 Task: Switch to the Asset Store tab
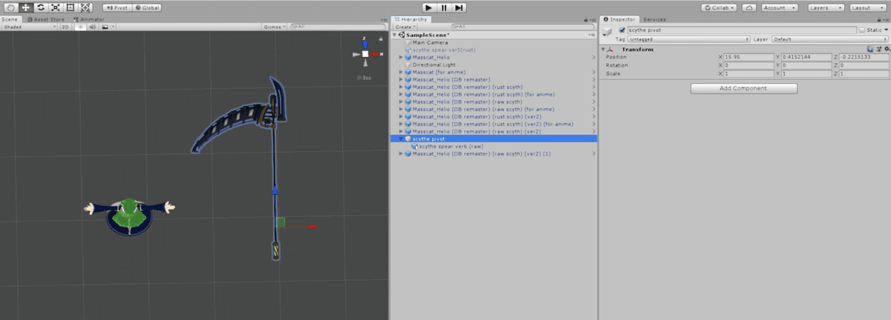coord(46,19)
